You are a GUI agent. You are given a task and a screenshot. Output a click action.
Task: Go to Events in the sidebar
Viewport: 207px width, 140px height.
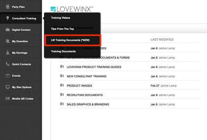point(21,76)
